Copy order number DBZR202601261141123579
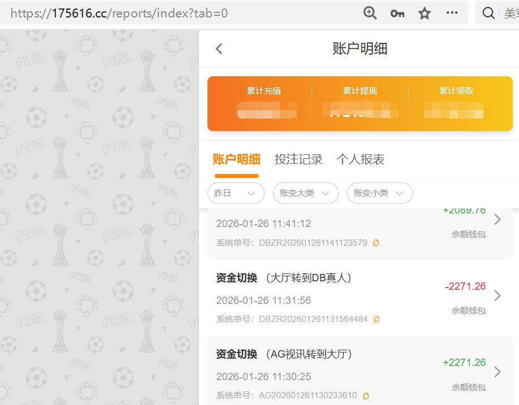 377,242
